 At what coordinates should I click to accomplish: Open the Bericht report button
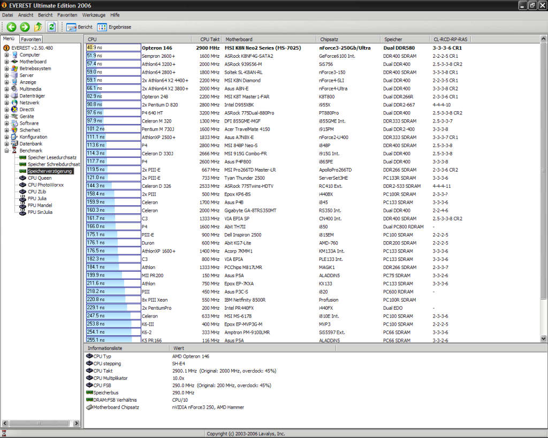coord(79,27)
